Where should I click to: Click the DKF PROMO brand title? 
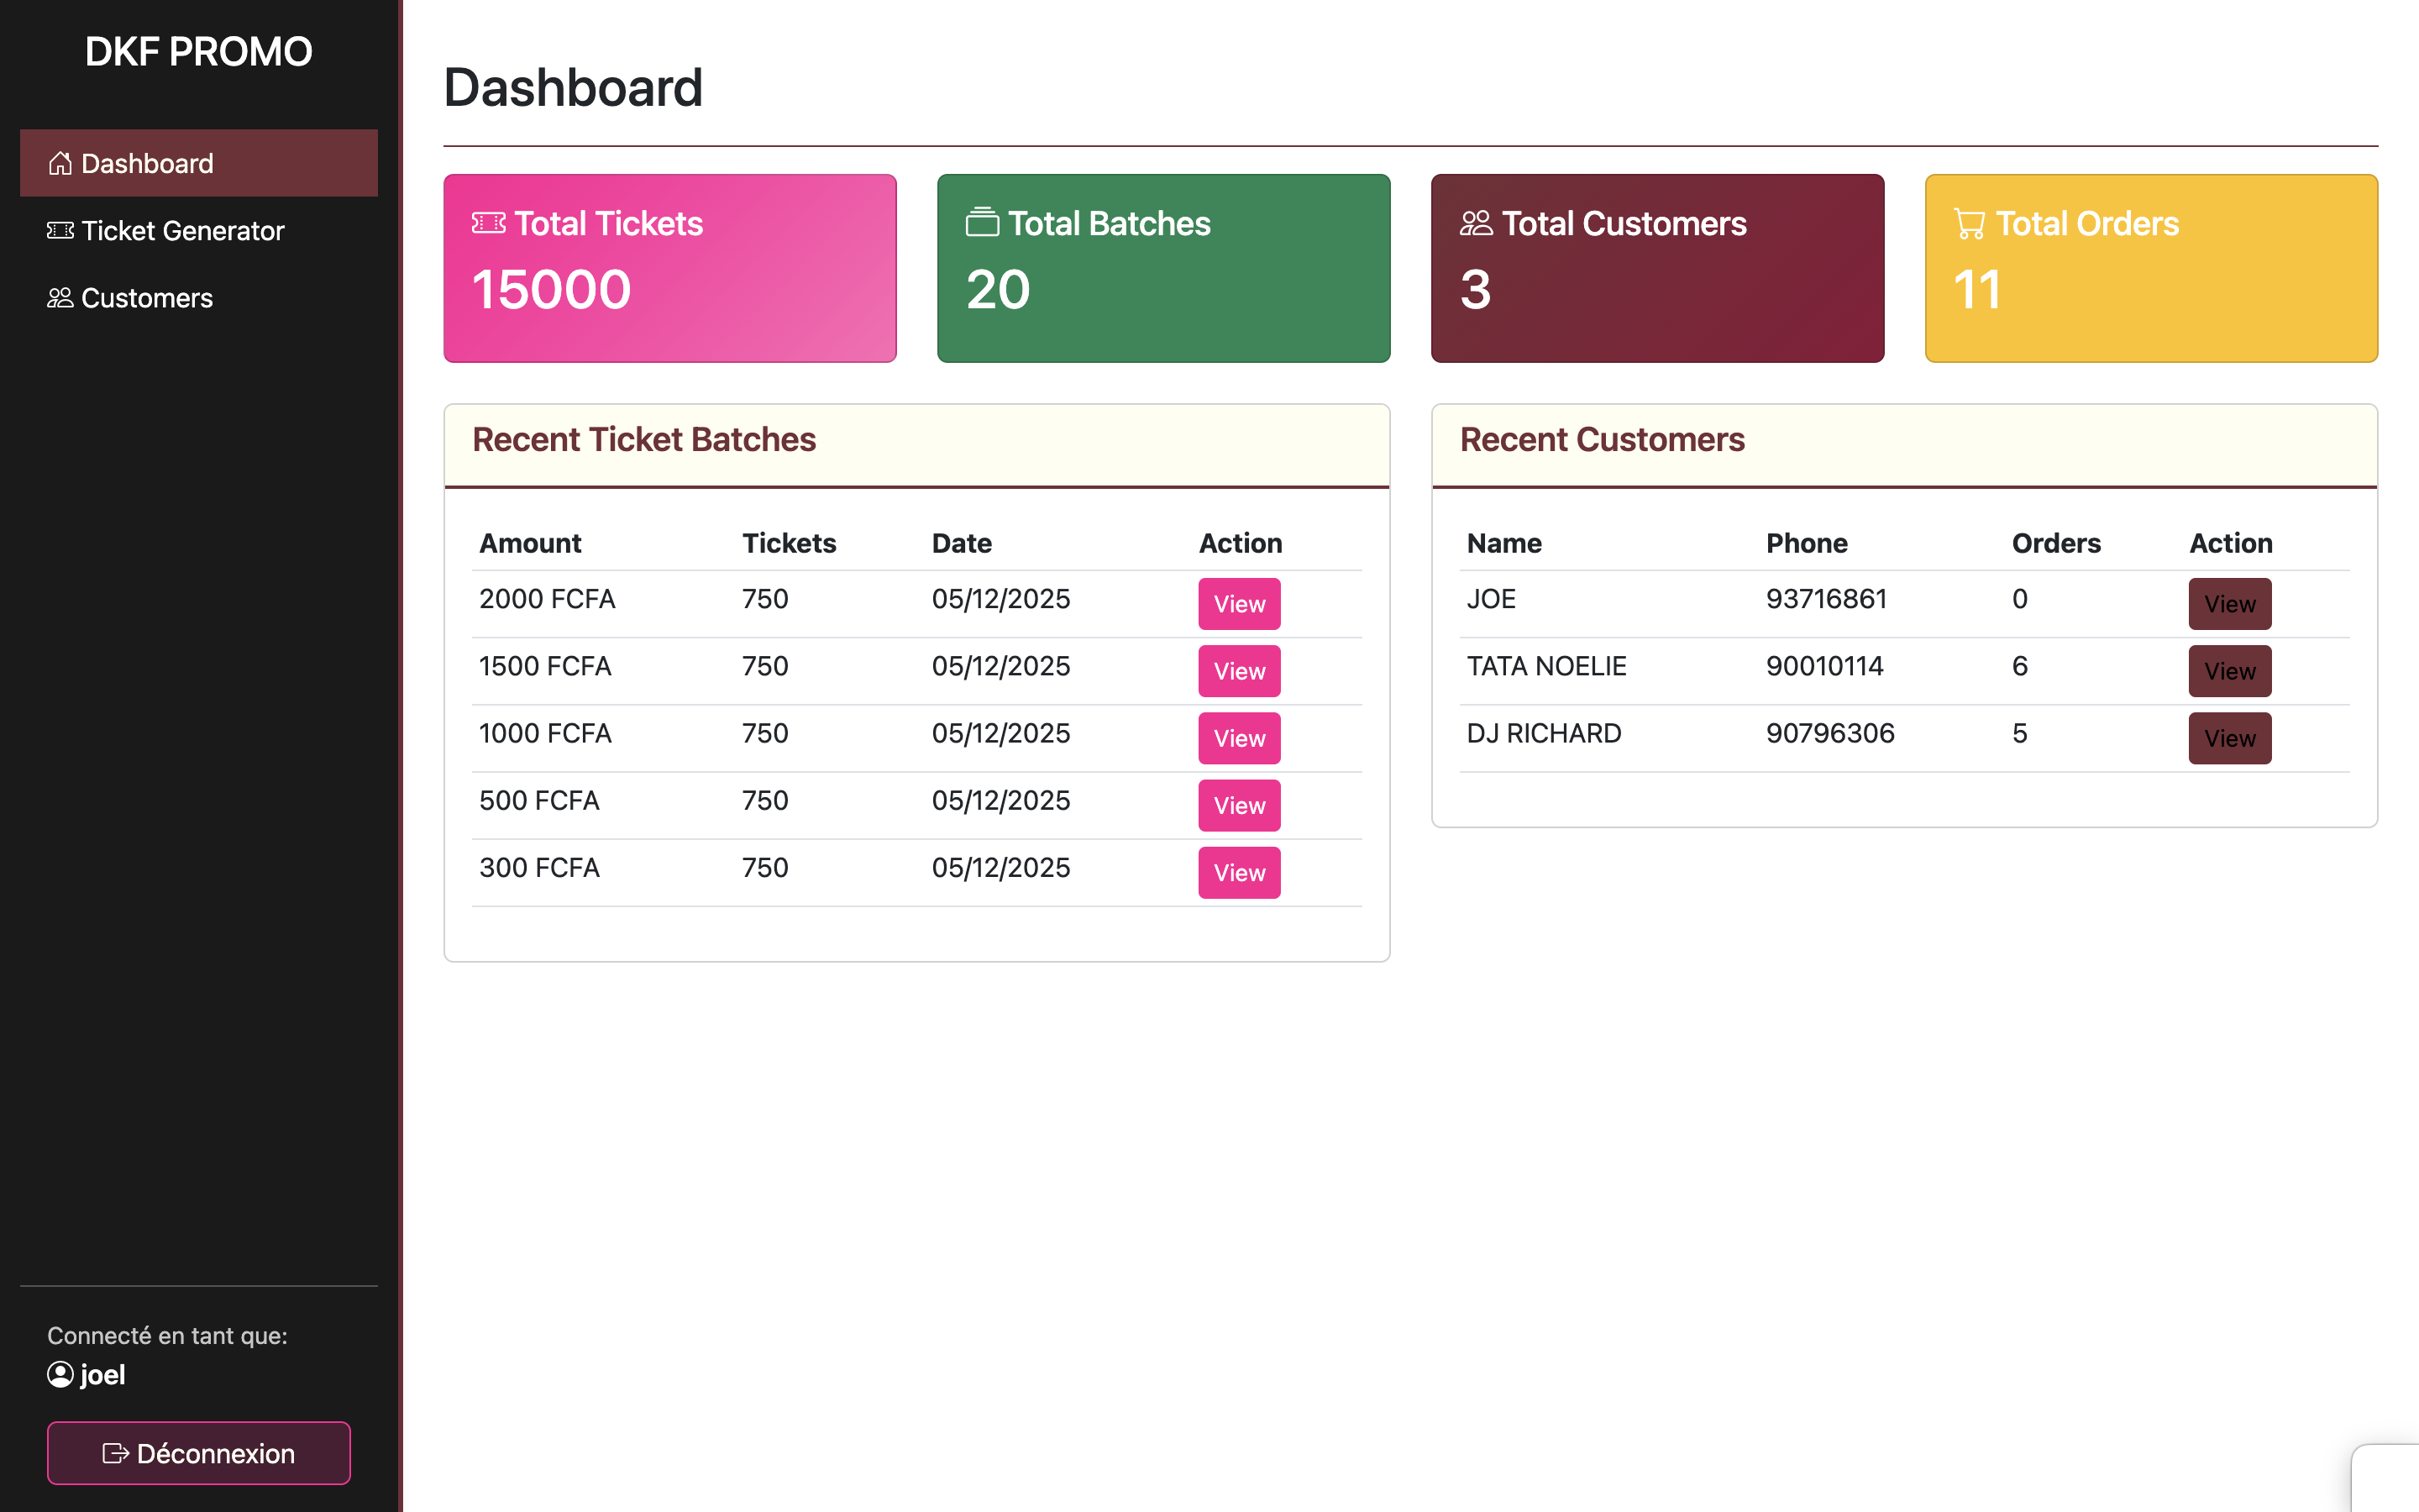click(x=198, y=52)
